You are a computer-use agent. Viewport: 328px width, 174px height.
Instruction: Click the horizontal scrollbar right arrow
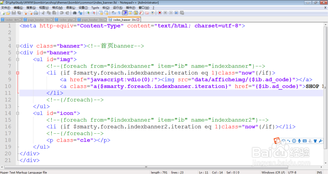pyautogui.click(x=321, y=167)
